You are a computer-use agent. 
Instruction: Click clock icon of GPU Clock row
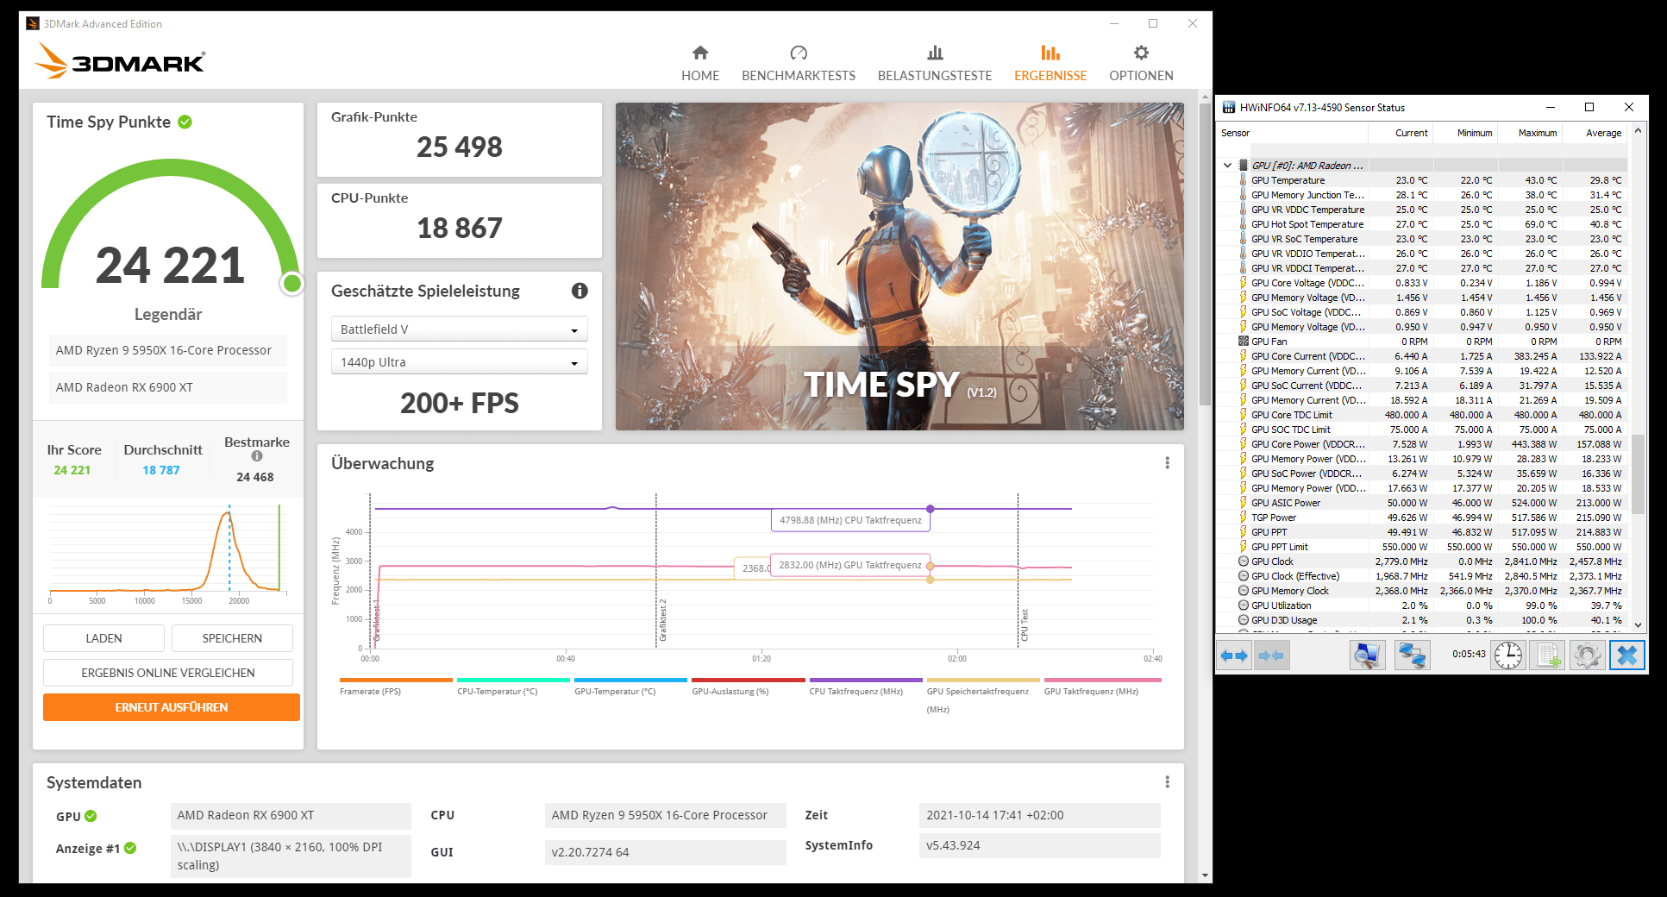pyautogui.click(x=1243, y=561)
